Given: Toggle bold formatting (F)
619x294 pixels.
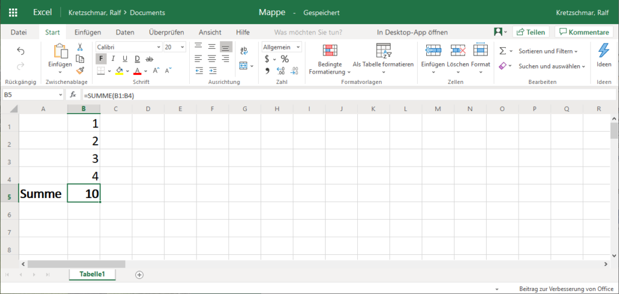Looking at the screenshot, I should (101, 59).
